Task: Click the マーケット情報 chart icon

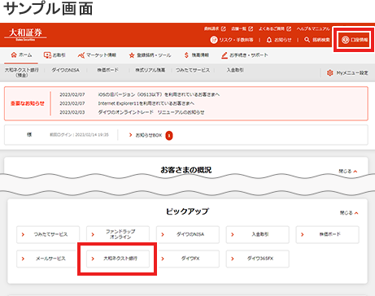Action: point(81,55)
